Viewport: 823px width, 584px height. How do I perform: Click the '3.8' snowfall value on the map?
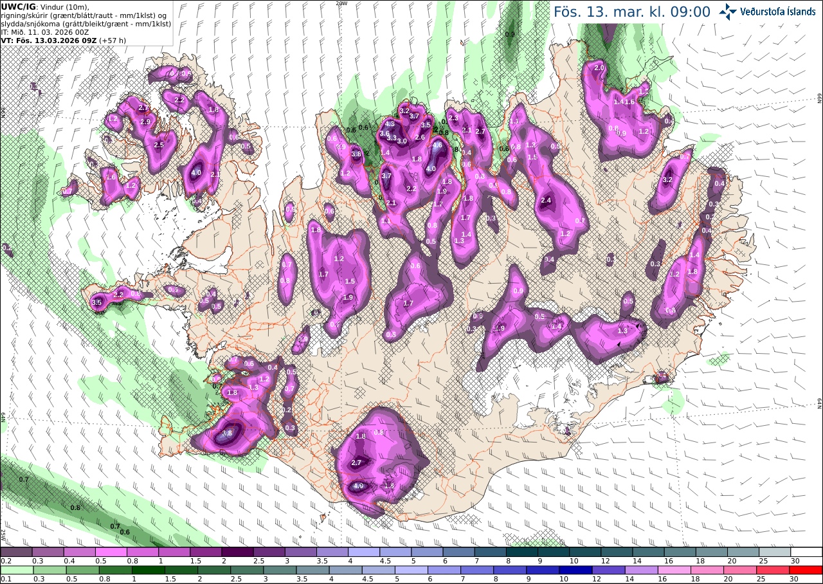click(356, 154)
